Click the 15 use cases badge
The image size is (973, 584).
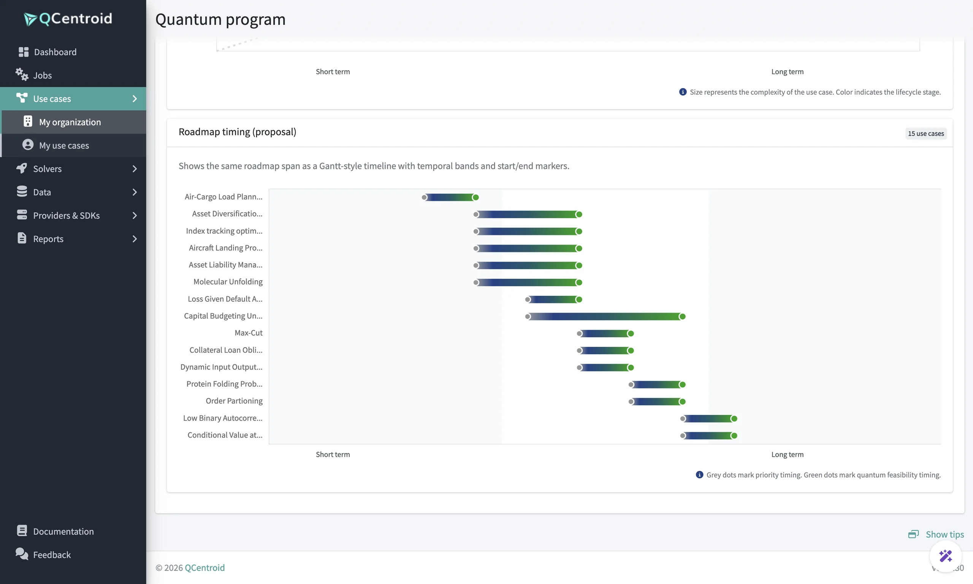coord(926,133)
